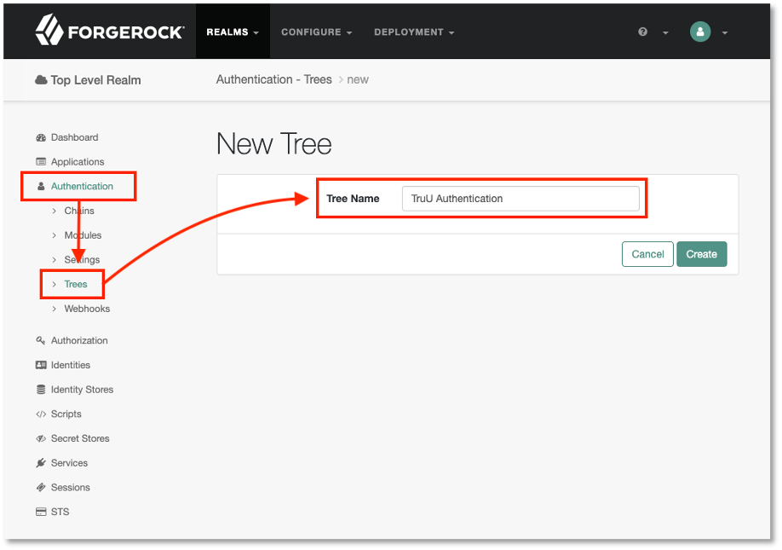Click the Cancel button
The image size is (782, 550).
coord(647,254)
